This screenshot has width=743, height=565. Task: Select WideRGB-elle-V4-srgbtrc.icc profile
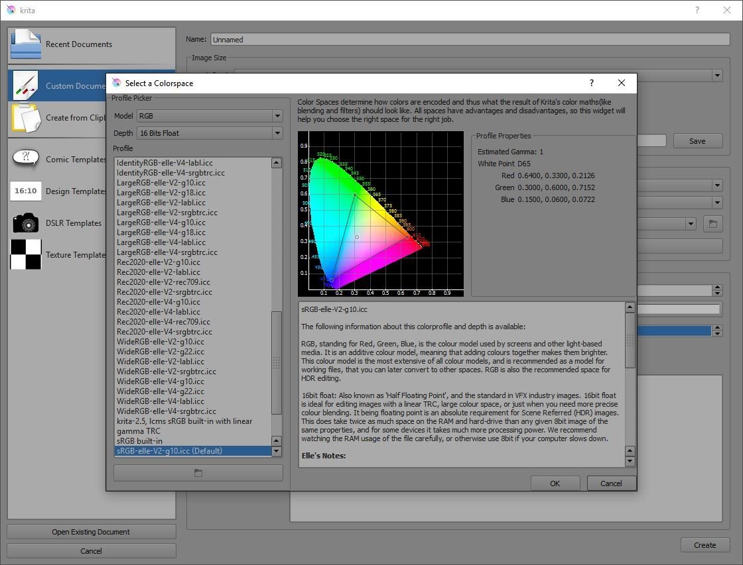coord(193,411)
